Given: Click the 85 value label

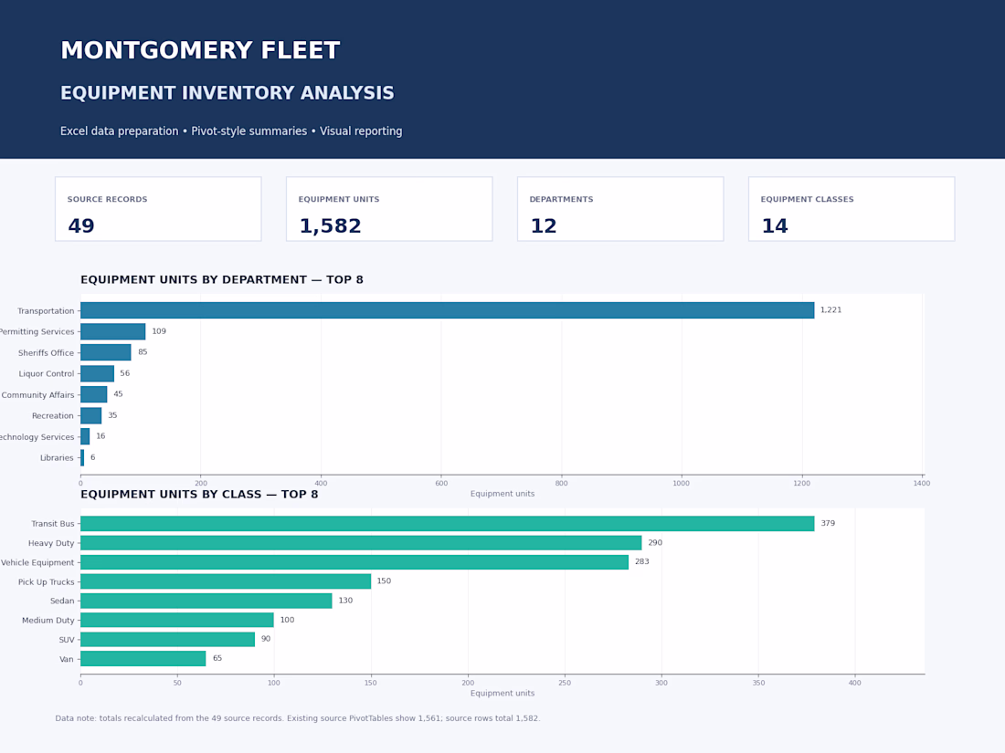Looking at the screenshot, I should pos(143,352).
